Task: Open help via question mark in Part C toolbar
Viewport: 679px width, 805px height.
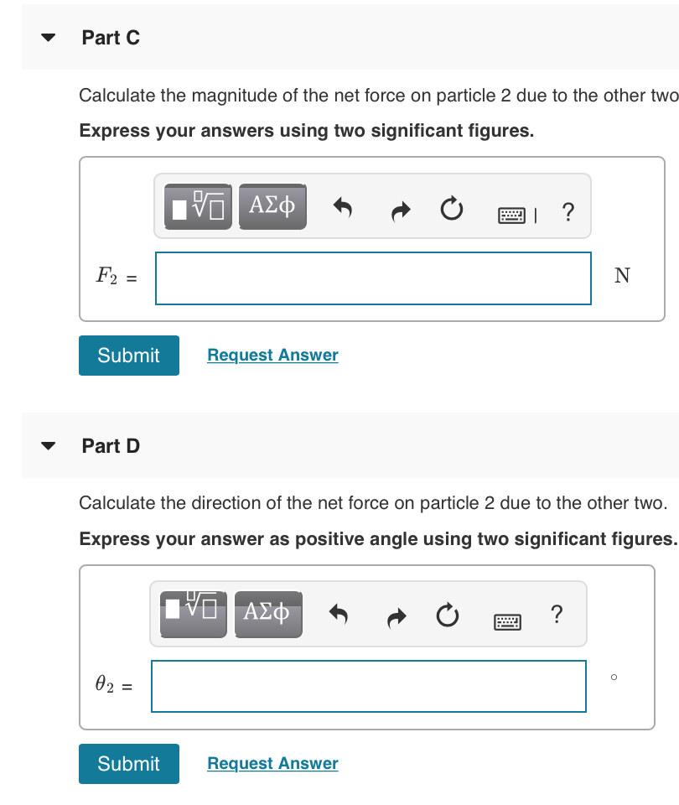Action: pyautogui.click(x=568, y=213)
